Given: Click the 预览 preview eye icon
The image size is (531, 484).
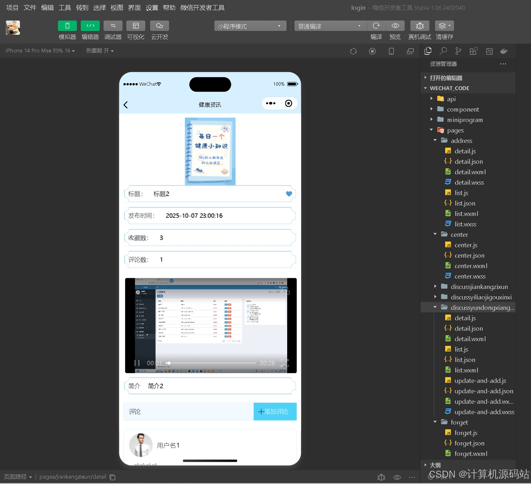Looking at the screenshot, I should pyautogui.click(x=395, y=26).
